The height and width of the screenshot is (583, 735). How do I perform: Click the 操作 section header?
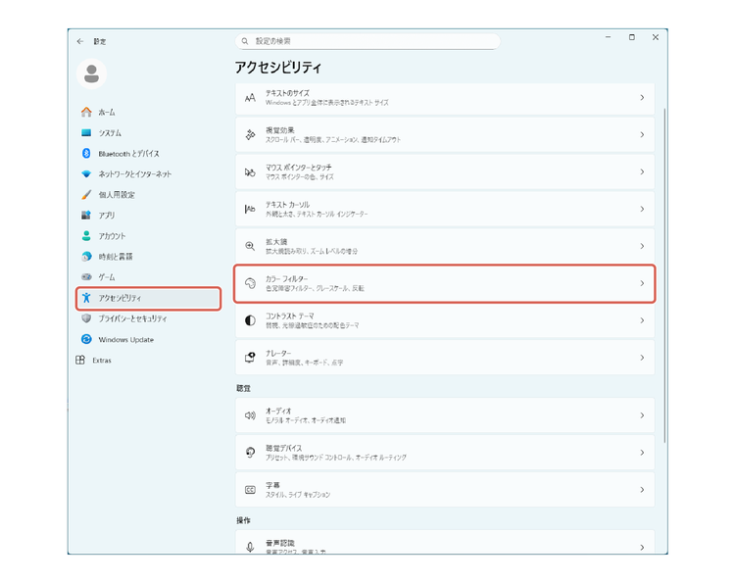pos(243,520)
